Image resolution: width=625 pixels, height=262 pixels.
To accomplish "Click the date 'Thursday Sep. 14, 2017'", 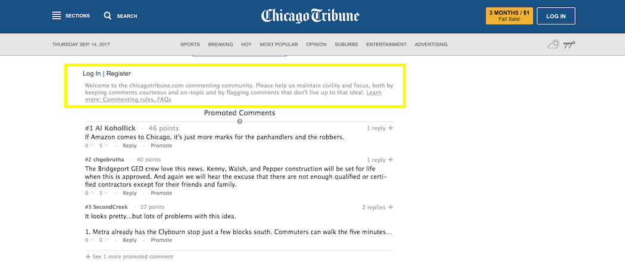I will tap(81, 45).
